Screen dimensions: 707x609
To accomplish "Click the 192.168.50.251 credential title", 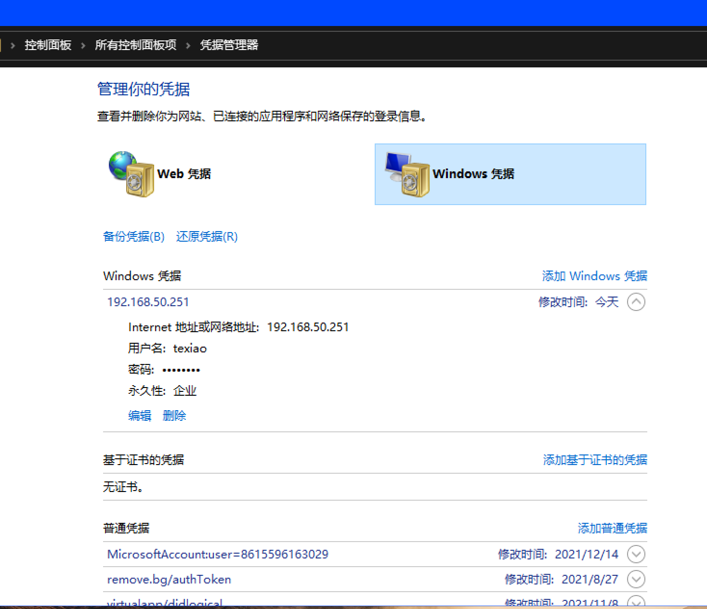I will tap(148, 302).
